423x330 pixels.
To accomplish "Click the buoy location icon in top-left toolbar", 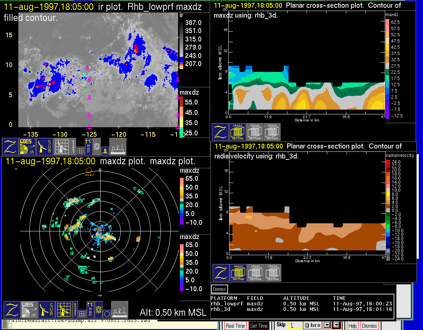I will pos(105,150).
